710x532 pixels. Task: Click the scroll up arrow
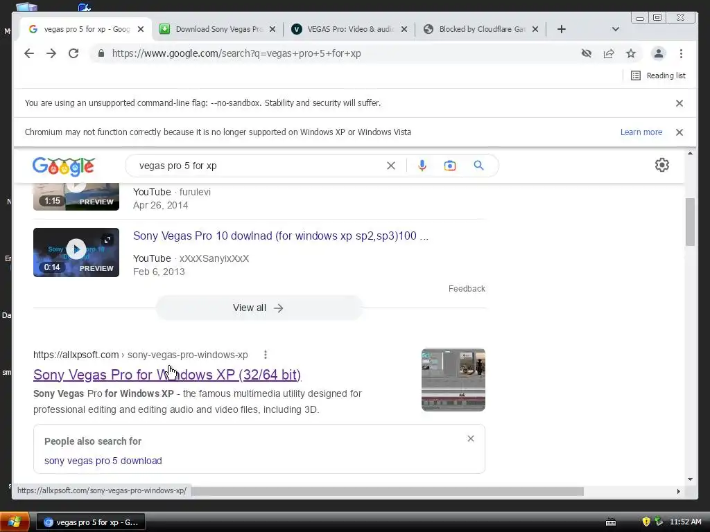coord(690,153)
